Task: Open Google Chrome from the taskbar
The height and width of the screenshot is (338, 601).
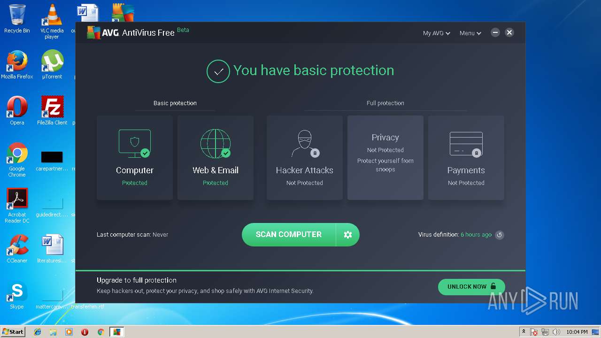Action: pyautogui.click(x=100, y=332)
